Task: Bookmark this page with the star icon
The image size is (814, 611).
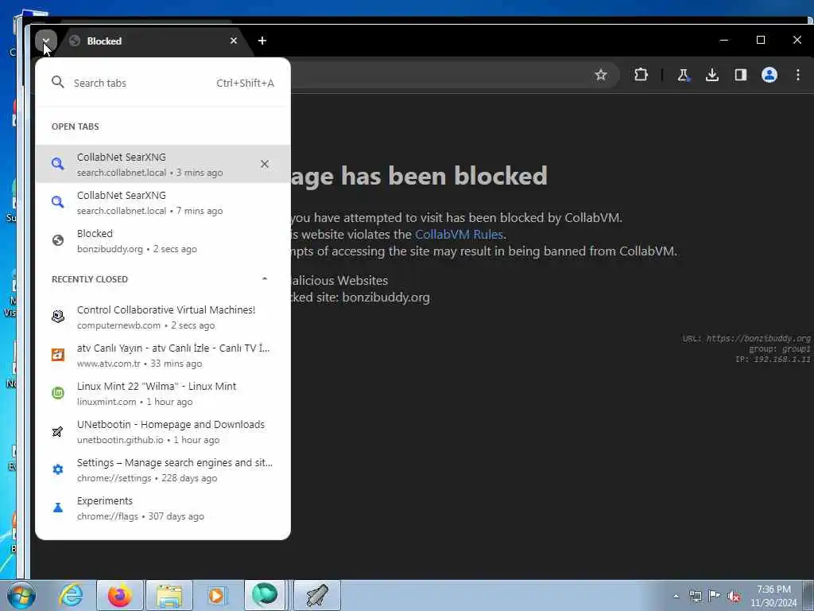Action: (601, 75)
